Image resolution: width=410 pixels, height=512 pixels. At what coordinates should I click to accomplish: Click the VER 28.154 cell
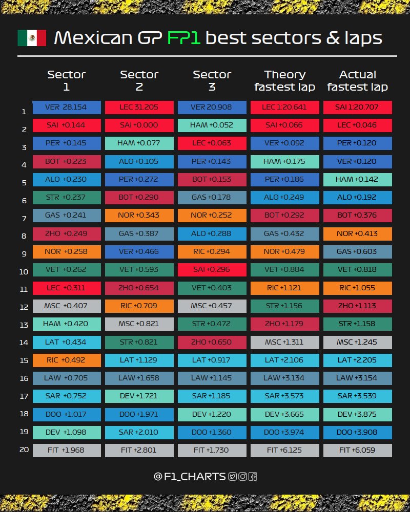pos(67,108)
